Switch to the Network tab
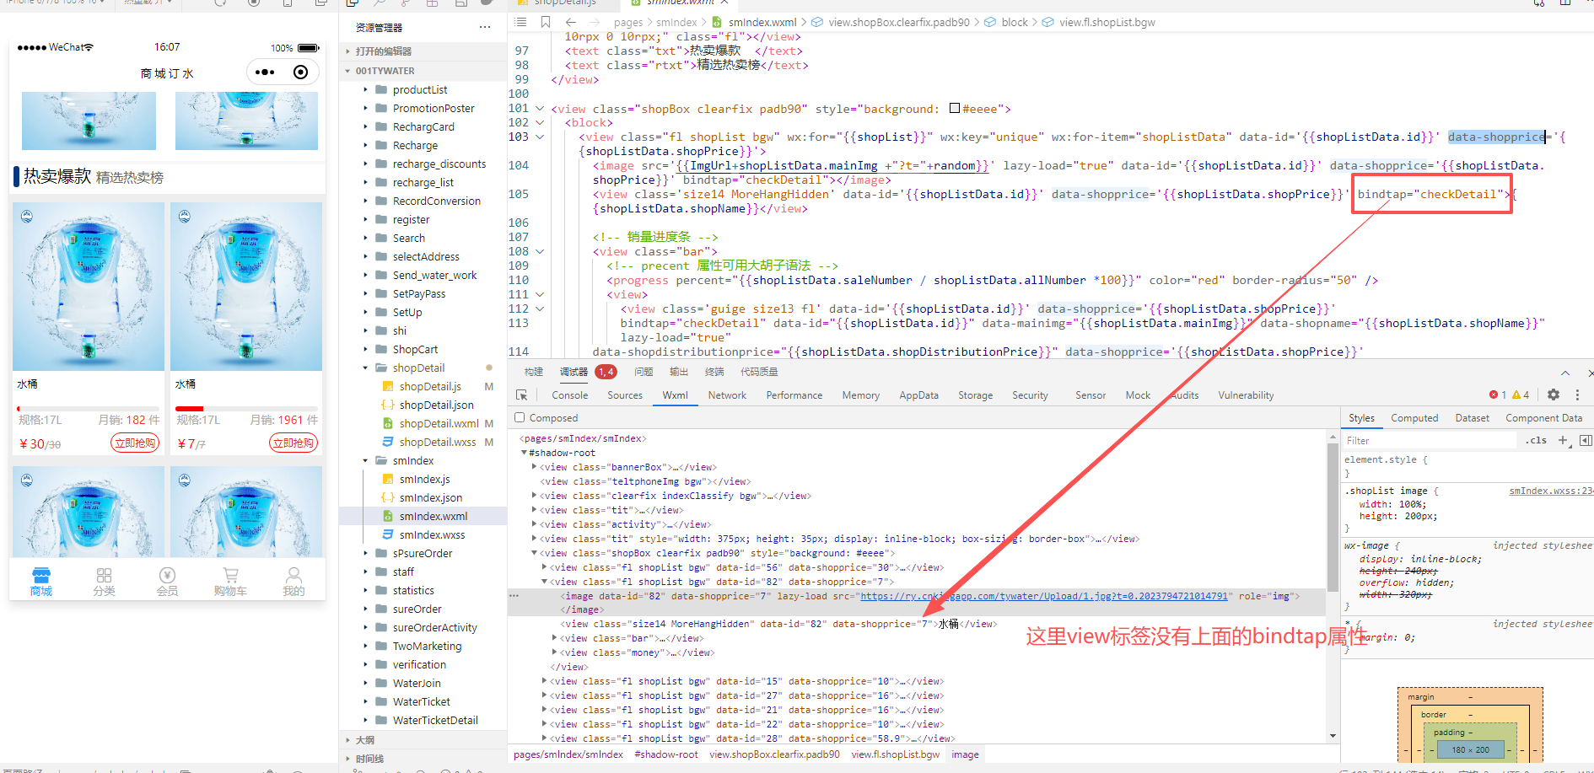The width and height of the screenshot is (1594, 773). [x=727, y=395]
